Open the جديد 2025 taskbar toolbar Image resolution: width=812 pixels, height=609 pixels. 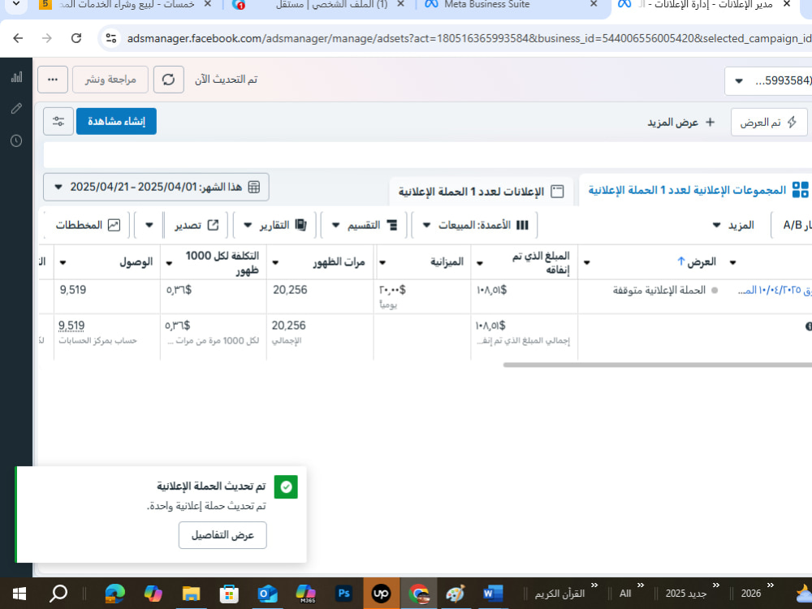coord(685,594)
